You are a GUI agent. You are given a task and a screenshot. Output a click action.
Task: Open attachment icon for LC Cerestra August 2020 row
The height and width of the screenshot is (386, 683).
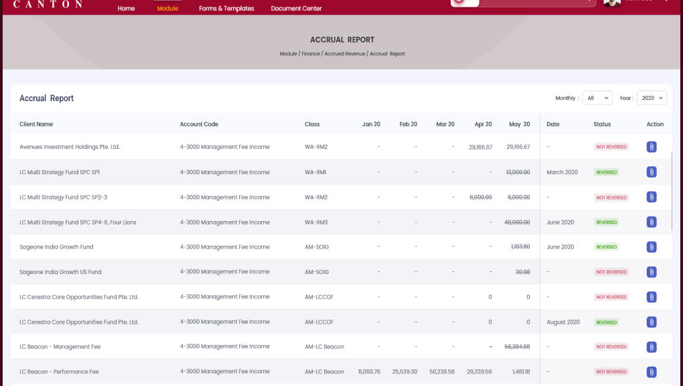pyautogui.click(x=652, y=322)
